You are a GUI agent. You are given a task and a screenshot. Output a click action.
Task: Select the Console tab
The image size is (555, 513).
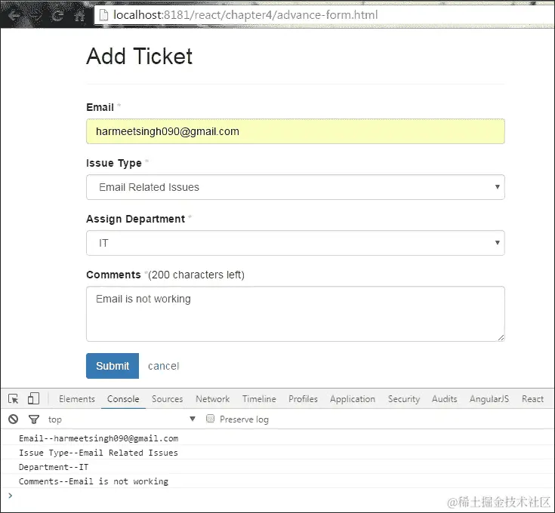tap(123, 399)
